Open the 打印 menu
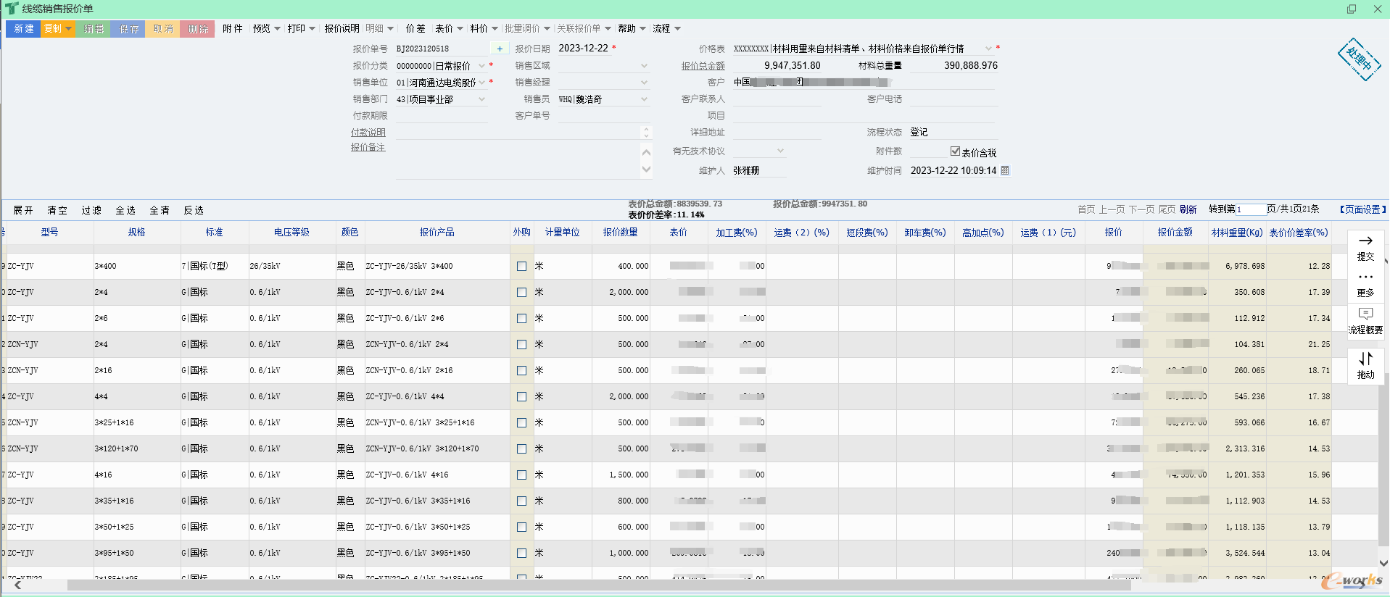This screenshot has width=1390, height=597. click(301, 28)
